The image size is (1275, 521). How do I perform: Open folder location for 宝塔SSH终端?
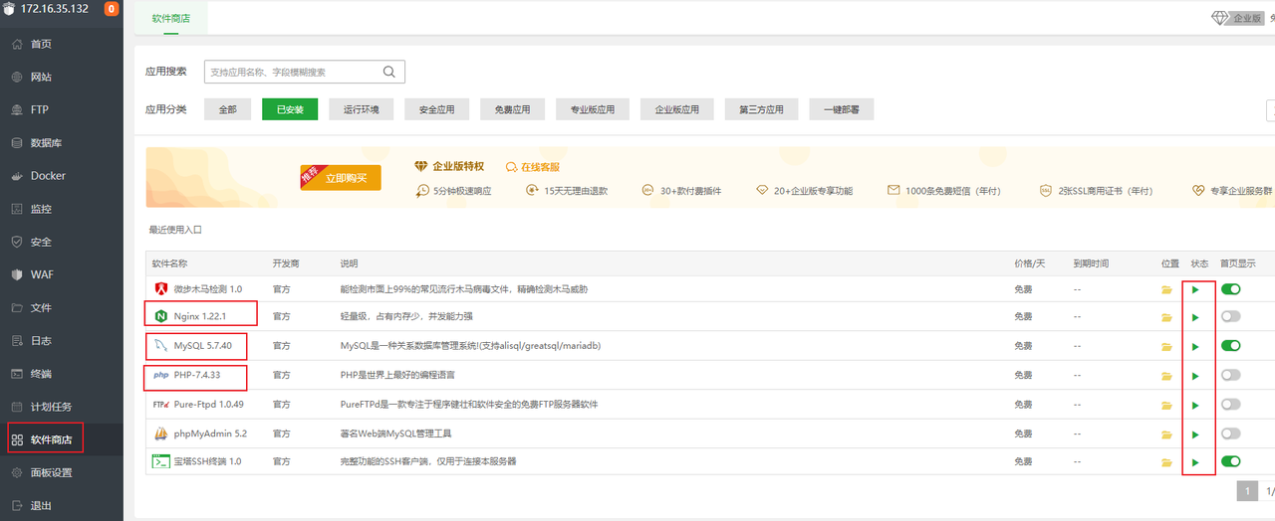click(x=1166, y=463)
